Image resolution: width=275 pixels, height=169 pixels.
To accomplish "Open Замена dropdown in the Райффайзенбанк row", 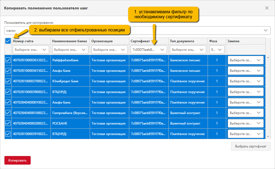I will (x=245, y=60).
